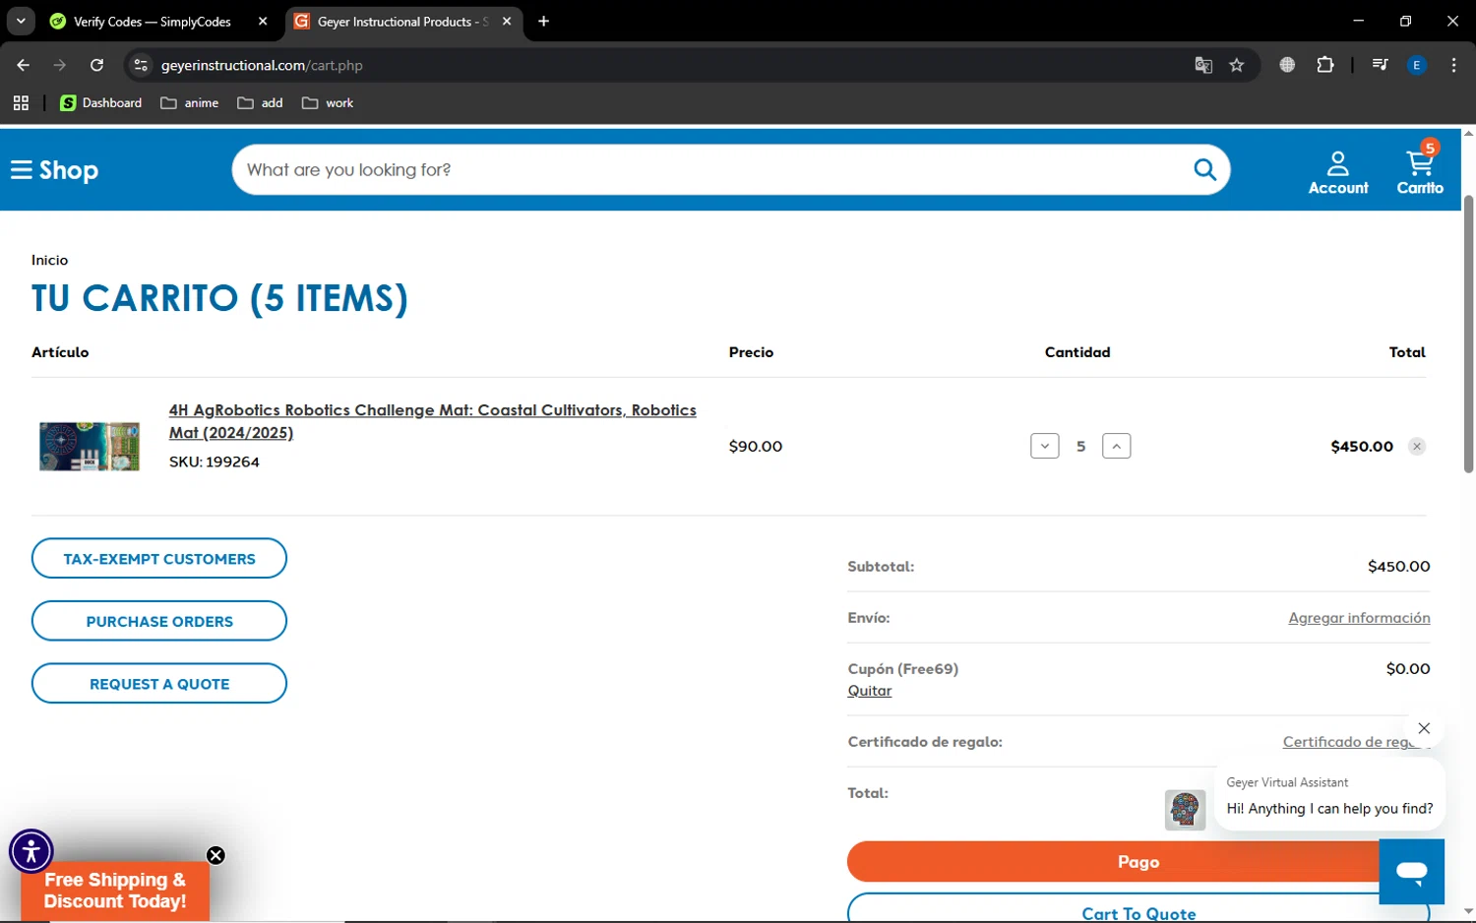
Task: Click the Free Shipping & Discount Today banner
Action: 115,891
